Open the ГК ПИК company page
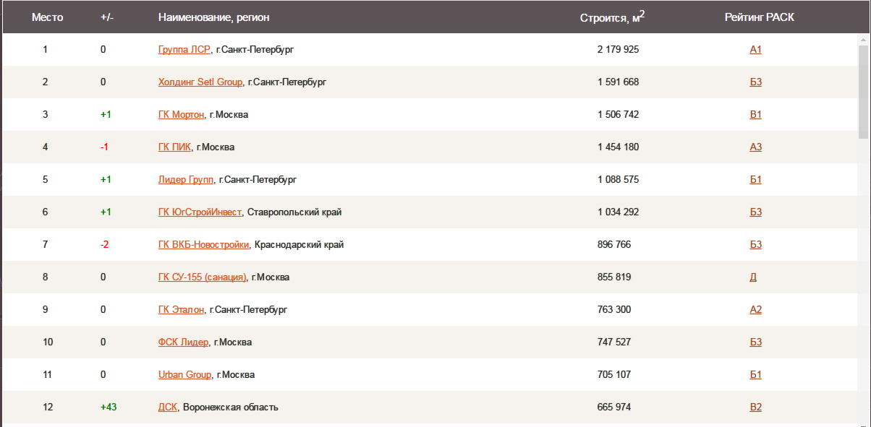The image size is (871, 427). pos(174,147)
